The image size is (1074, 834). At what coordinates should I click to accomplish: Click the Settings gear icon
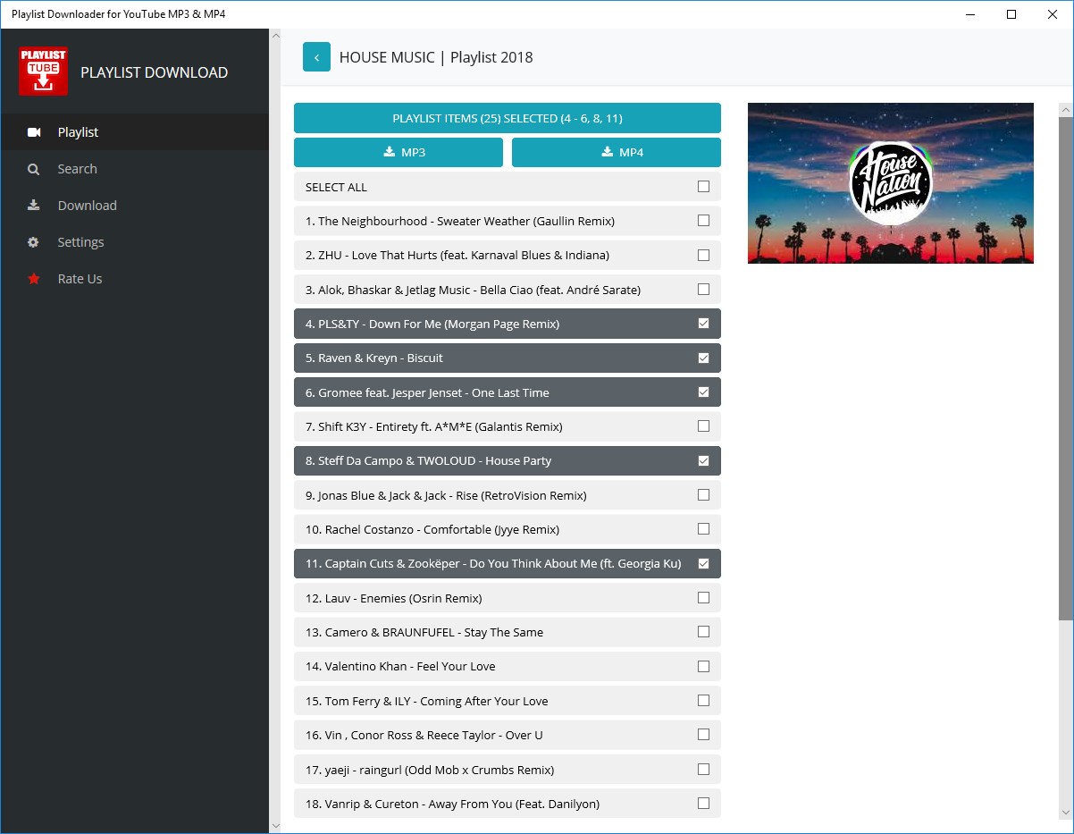(x=34, y=242)
